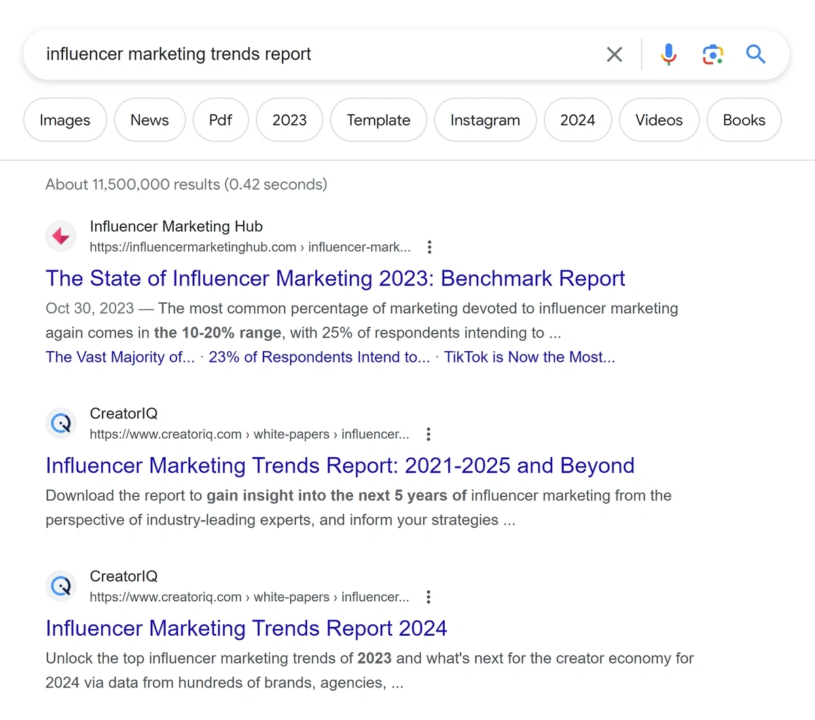Image resolution: width=815 pixels, height=720 pixels.
Task: Open the Influencer Marketing Hub site favicon
Action: pyautogui.click(x=61, y=236)
